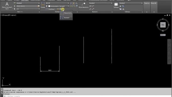The image size is (172, 97).
Task: Open the Таблицы panel dialog launcher arrow
Action: pos(142,12)
